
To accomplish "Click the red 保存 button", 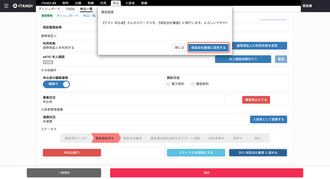I will click(x=206, y=173).
